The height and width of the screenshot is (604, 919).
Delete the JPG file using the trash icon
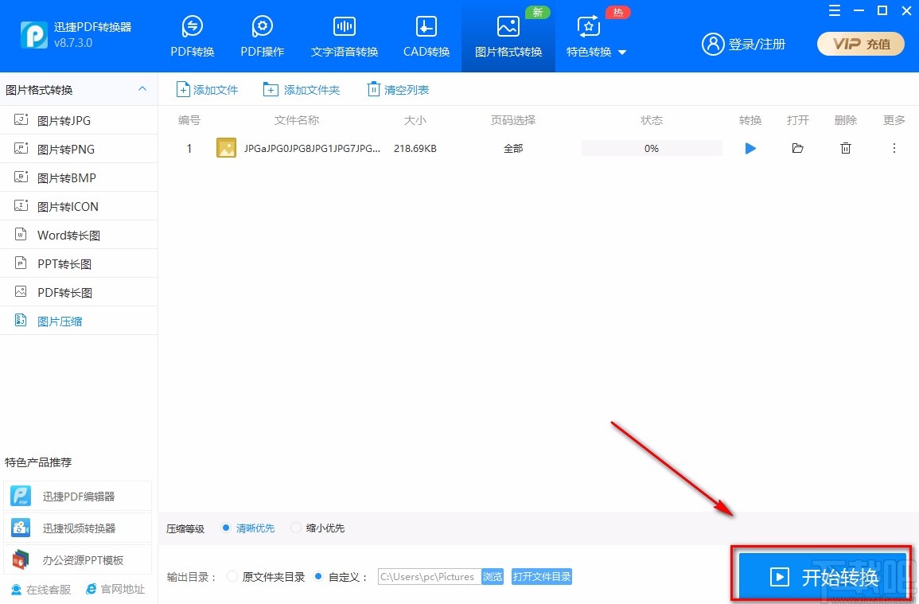845,148
